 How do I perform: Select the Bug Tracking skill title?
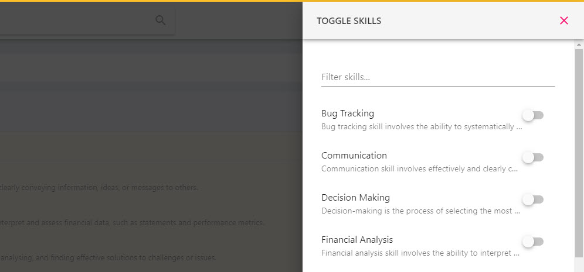coord(348,113)
